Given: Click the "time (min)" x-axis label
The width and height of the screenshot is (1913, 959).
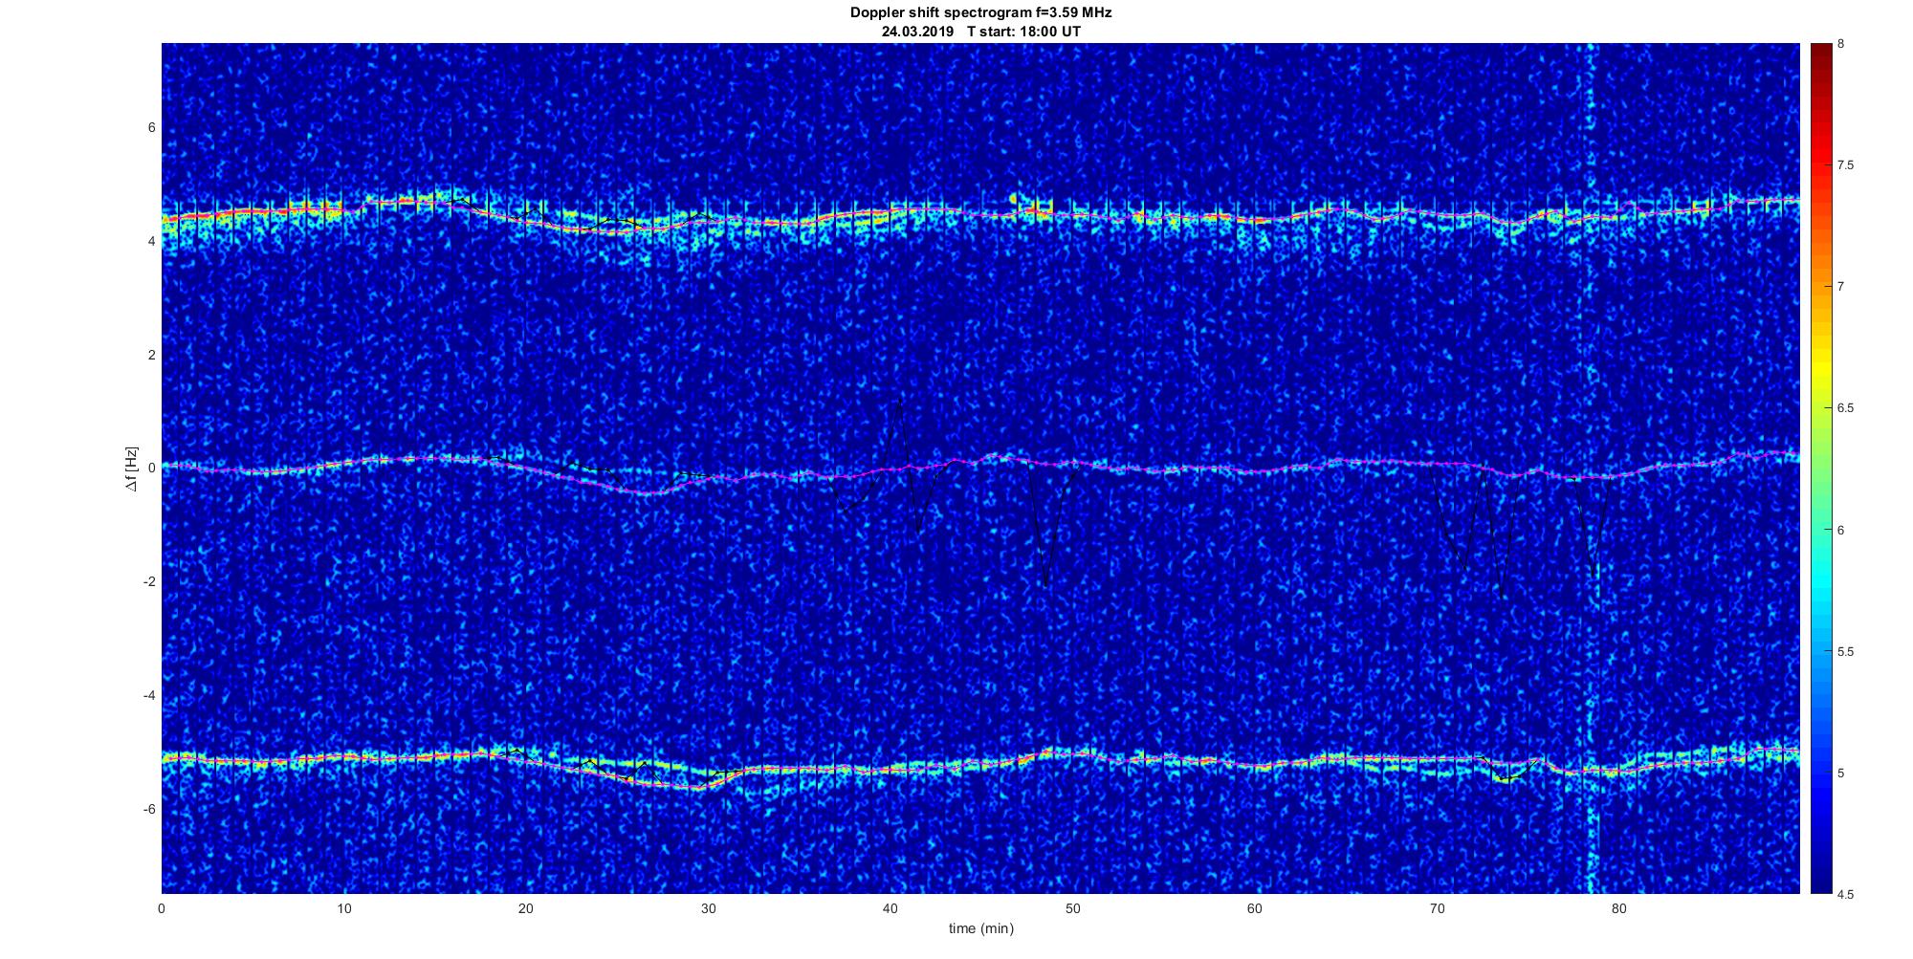Looking at the screenshot, I should point(981,928).
